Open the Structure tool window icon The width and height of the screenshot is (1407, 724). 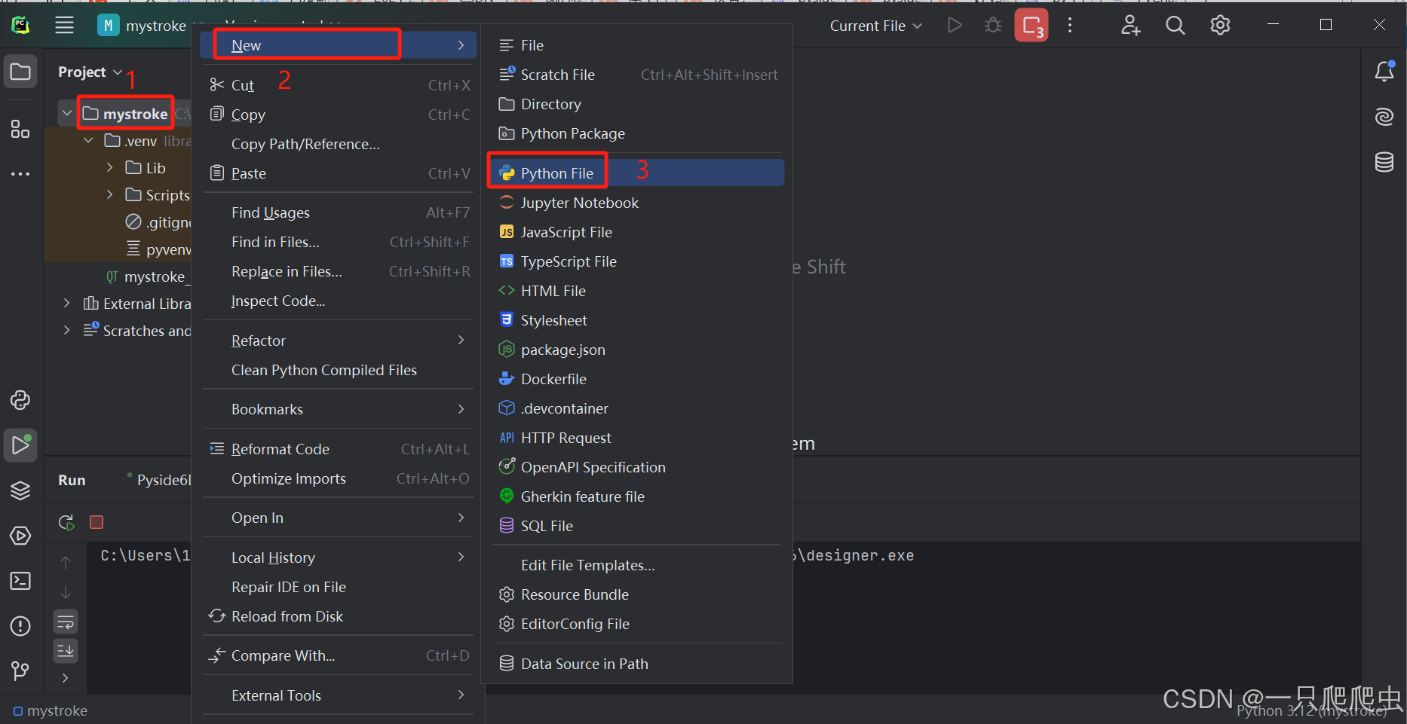(20, 129)
